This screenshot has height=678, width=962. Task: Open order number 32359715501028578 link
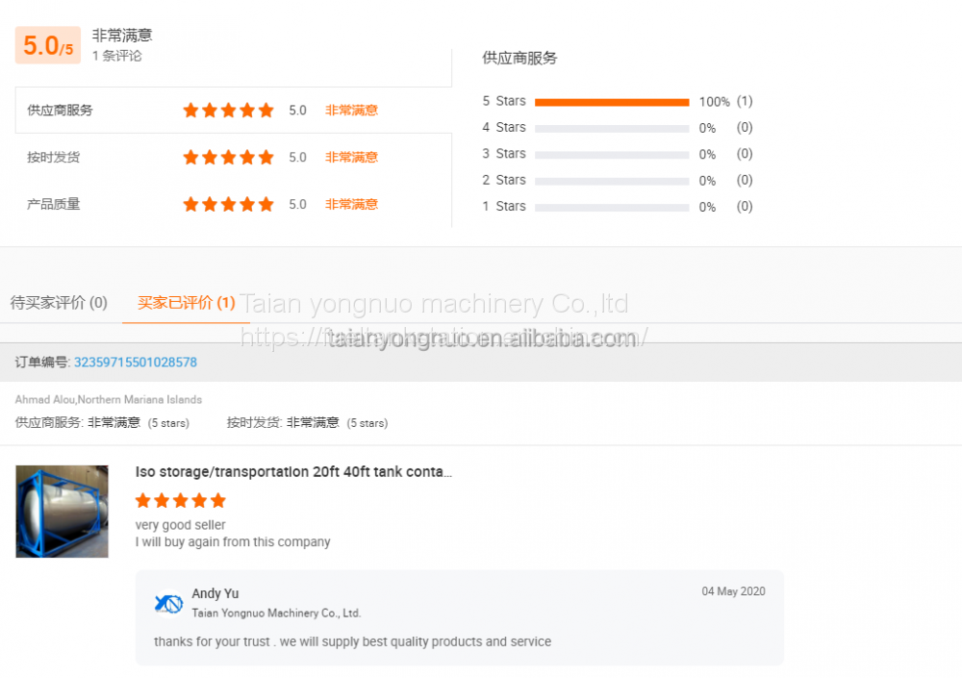(x=136, y=363)
